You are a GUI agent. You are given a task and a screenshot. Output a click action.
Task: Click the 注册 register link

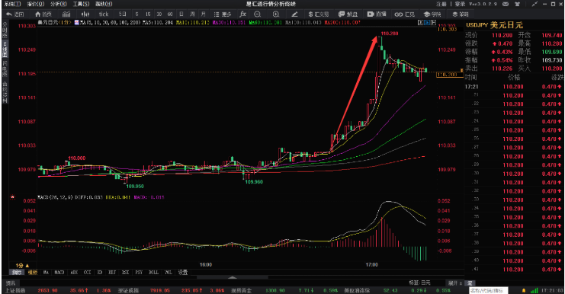441,4
